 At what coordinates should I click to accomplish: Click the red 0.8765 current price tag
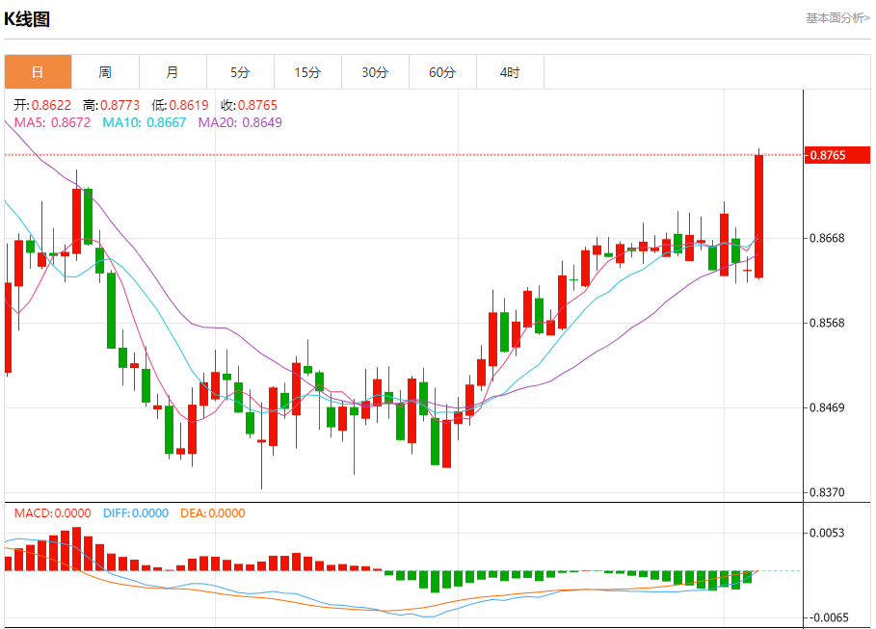click(836, 155)
